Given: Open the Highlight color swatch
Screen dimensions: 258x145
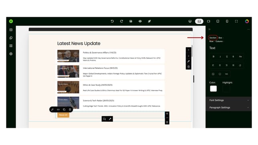Looking at the screenshot, I should pyautogui.click(x=226, y=89).
